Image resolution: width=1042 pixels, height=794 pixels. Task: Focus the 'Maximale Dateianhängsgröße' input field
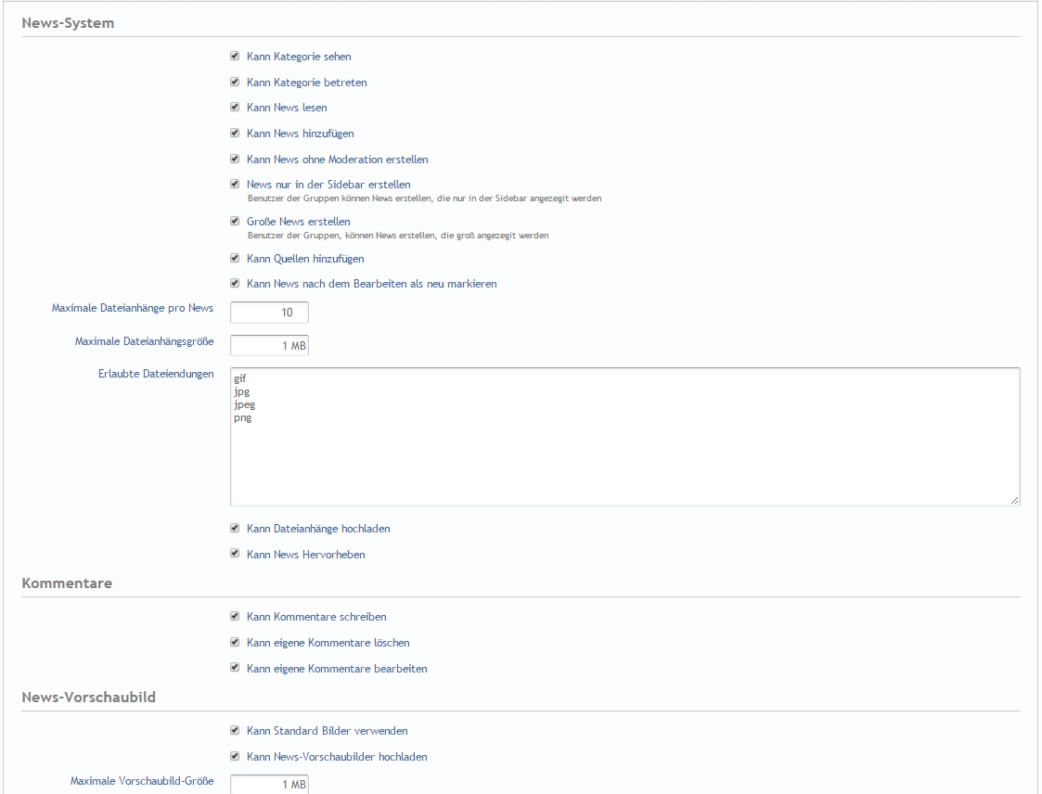point(269,345)
